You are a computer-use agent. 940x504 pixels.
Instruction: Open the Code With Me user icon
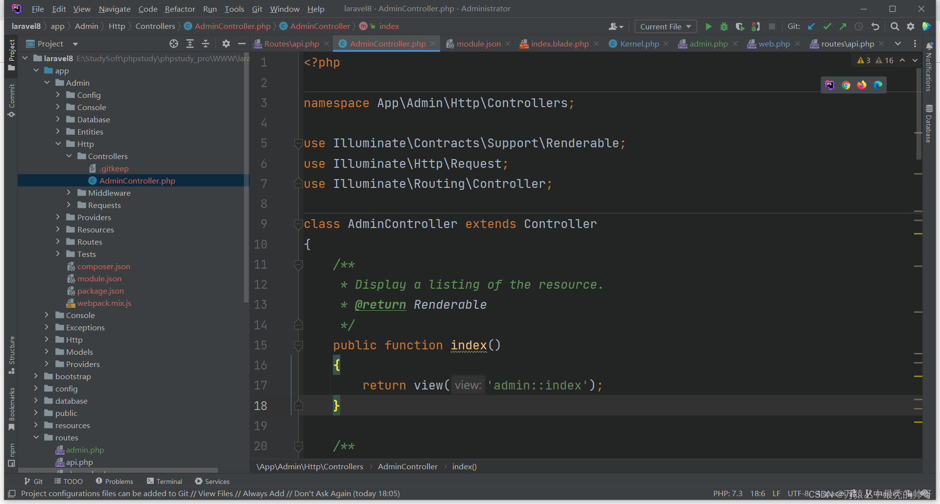coord(616,26)
